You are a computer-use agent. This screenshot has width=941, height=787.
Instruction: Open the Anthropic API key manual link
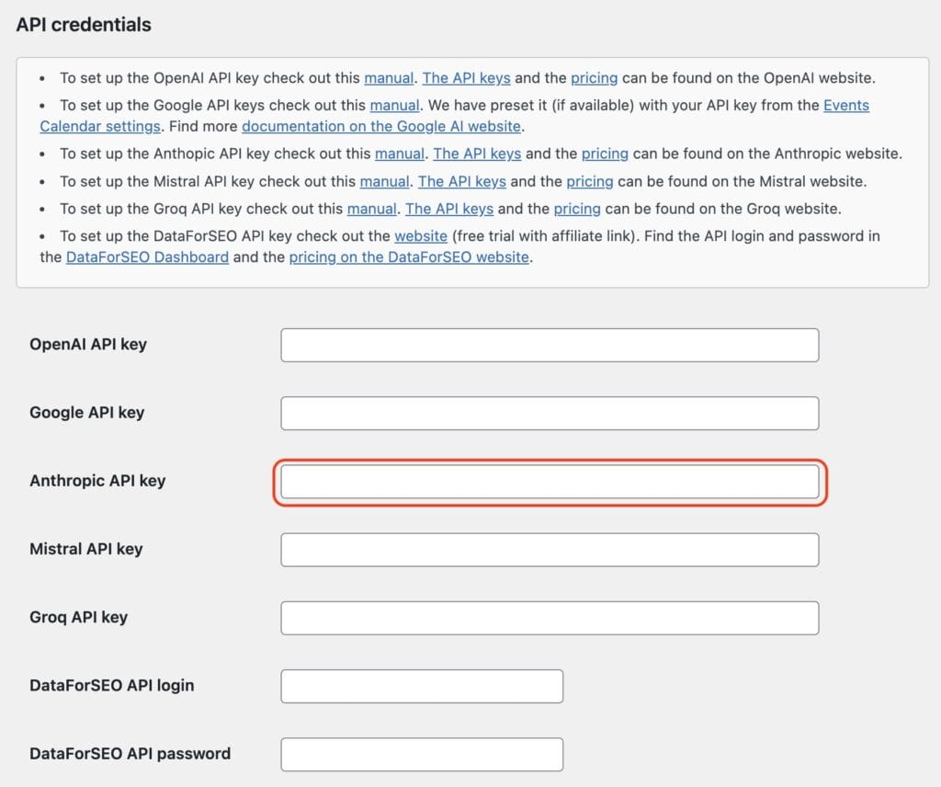click(400, 154)
